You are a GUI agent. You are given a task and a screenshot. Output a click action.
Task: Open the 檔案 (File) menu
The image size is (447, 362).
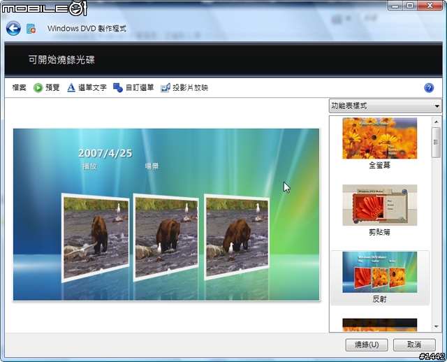click(19, 87)
